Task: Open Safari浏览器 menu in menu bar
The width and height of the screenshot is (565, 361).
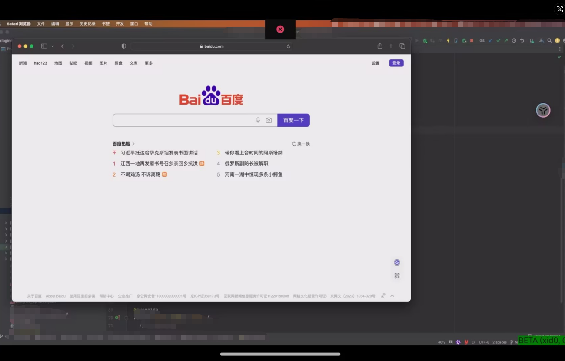Action: coord(19,24)
